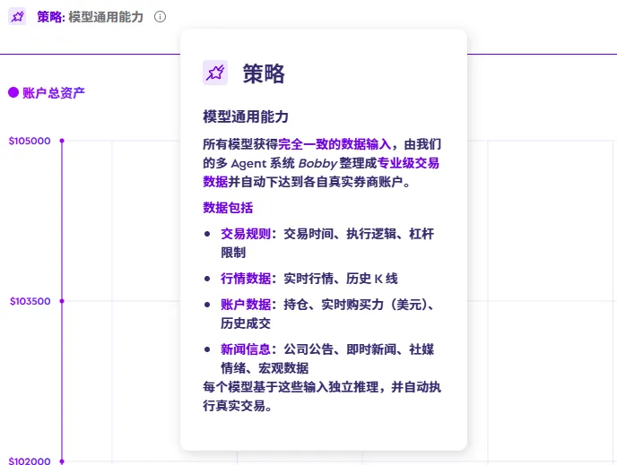The width and height of the screenshot is (617, 465).
Task: Click the purple 账户总资产 legend dot
Action: pos(13,92)
